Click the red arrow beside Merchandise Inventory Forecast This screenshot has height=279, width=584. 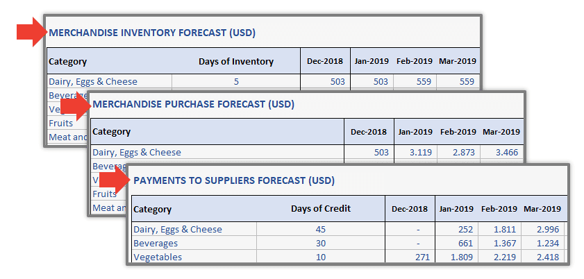[31, 32]
